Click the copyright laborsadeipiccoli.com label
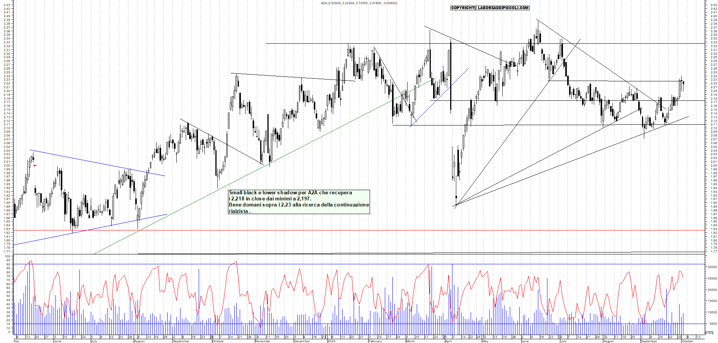This screenshot has height=343, width=718. tap(490, 8)
